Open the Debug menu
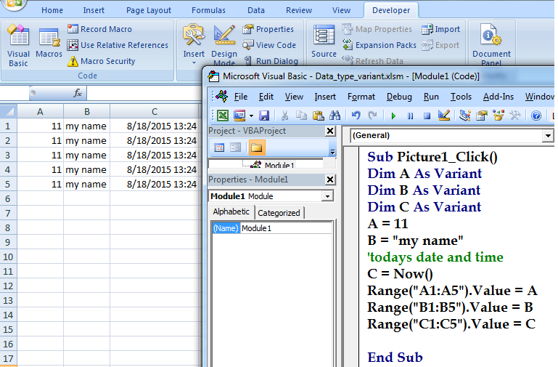Viewport: 558px width, 367px height. [x=399, y=97]
